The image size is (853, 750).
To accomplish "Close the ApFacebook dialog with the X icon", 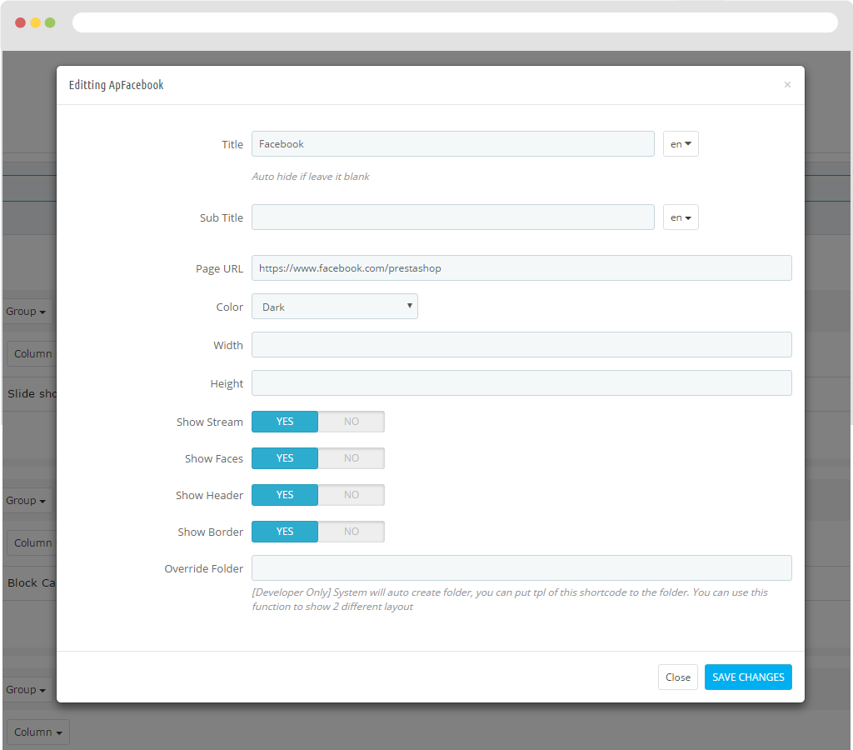I will point(786,84).
